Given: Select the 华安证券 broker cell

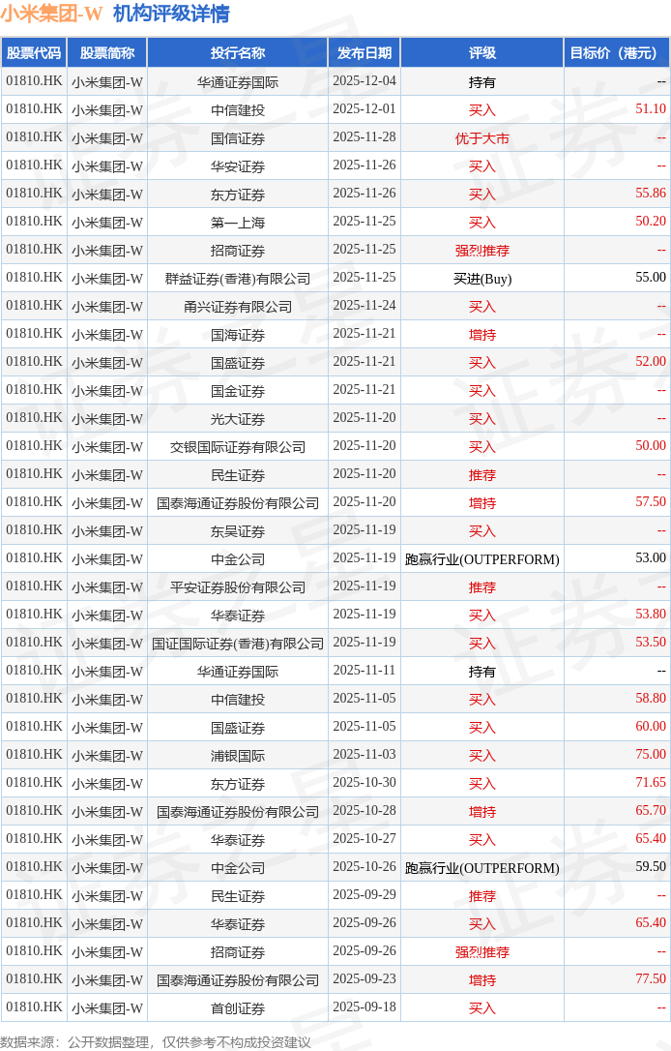Looking at the screenshot, I should coord(238,166).
